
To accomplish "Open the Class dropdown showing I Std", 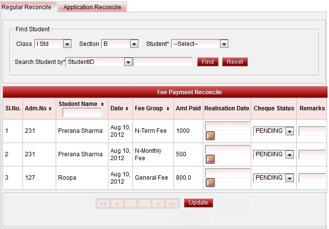I will (x=67, y=44).
